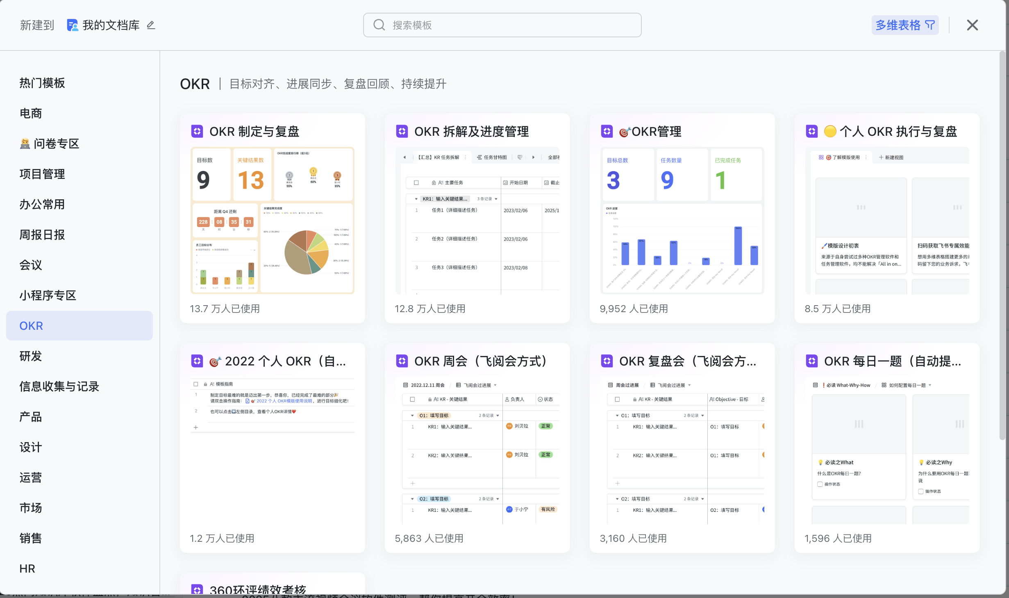Click the edit pencil next to 我的文档库
1009x598 pixels.
coord(151,25)
